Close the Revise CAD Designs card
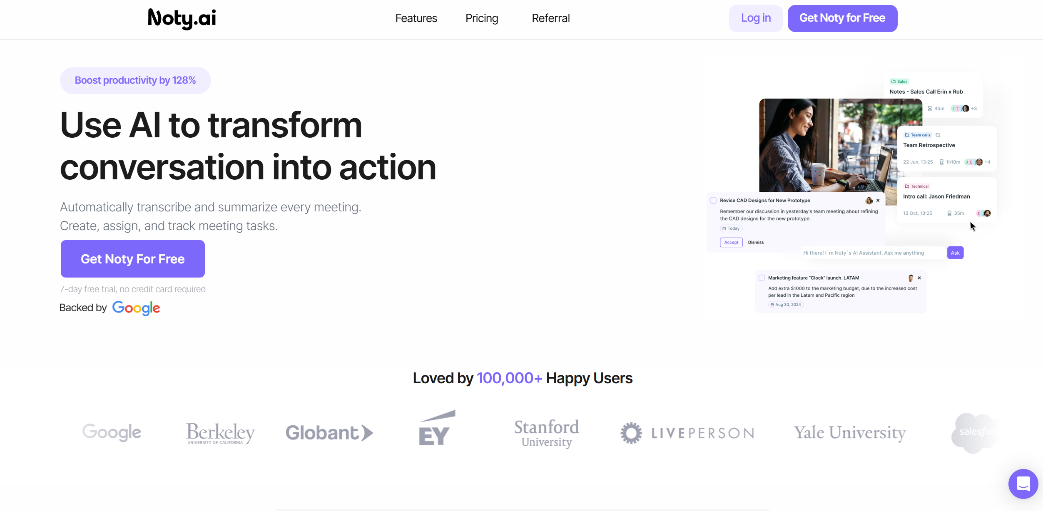Viewport: 1043px width, 511px height. [x=878, y=201]
